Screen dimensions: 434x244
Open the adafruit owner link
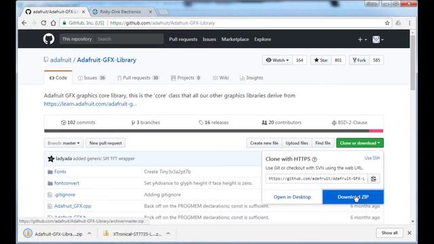coord(61,60)
